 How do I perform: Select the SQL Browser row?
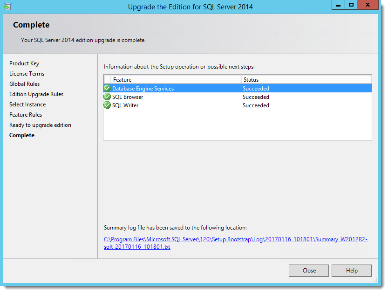[x=238, y=97]
